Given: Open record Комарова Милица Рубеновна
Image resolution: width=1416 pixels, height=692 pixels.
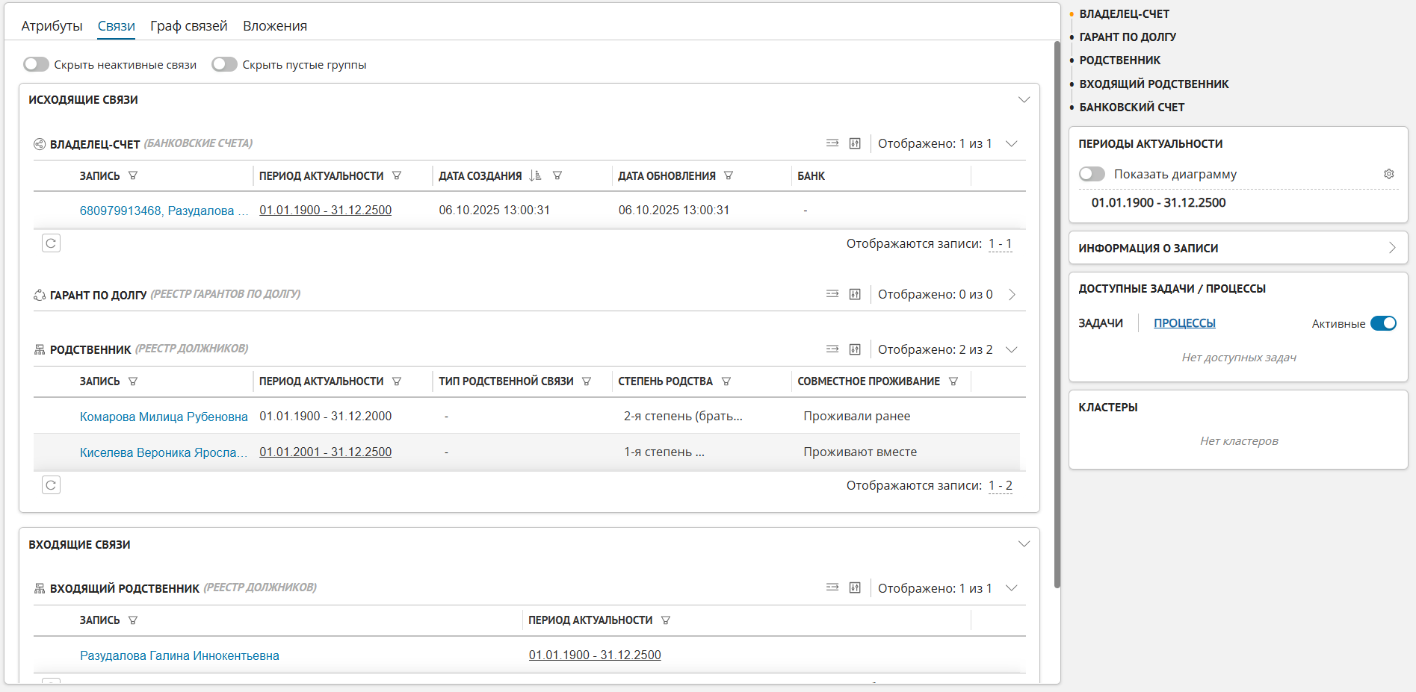Looking at the screenshot, I should (x=164, y=417).
